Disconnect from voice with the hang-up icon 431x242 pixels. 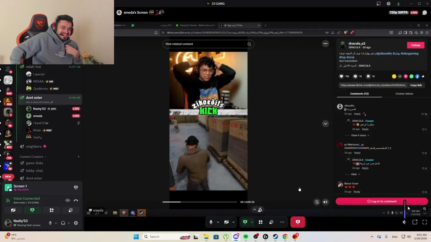76,200
